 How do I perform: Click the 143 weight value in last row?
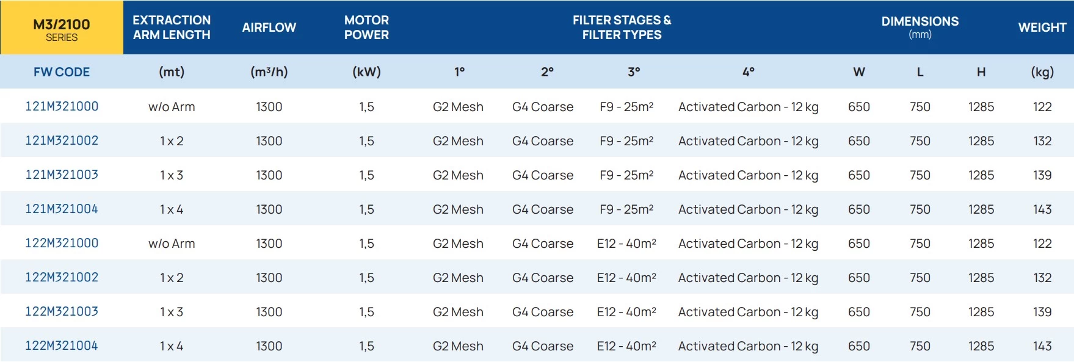(1042, 346)
